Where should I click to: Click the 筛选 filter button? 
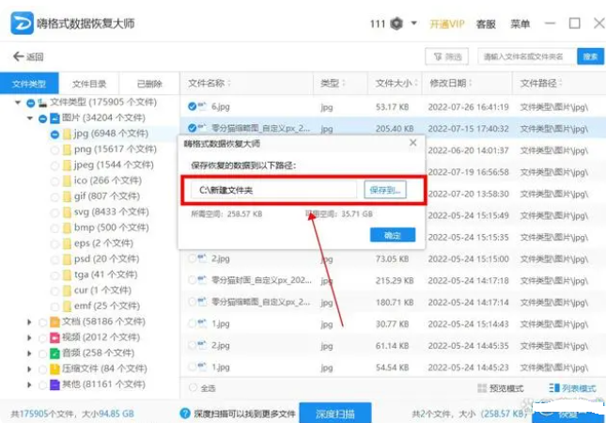[x=447, y=56]
